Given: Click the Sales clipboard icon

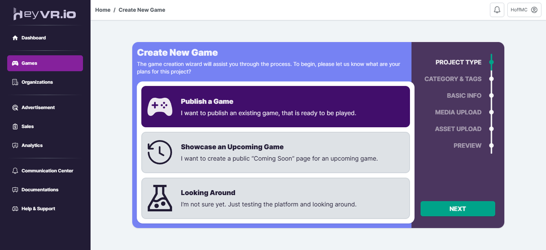Looking at the screenshot, I should coord(15,126).
